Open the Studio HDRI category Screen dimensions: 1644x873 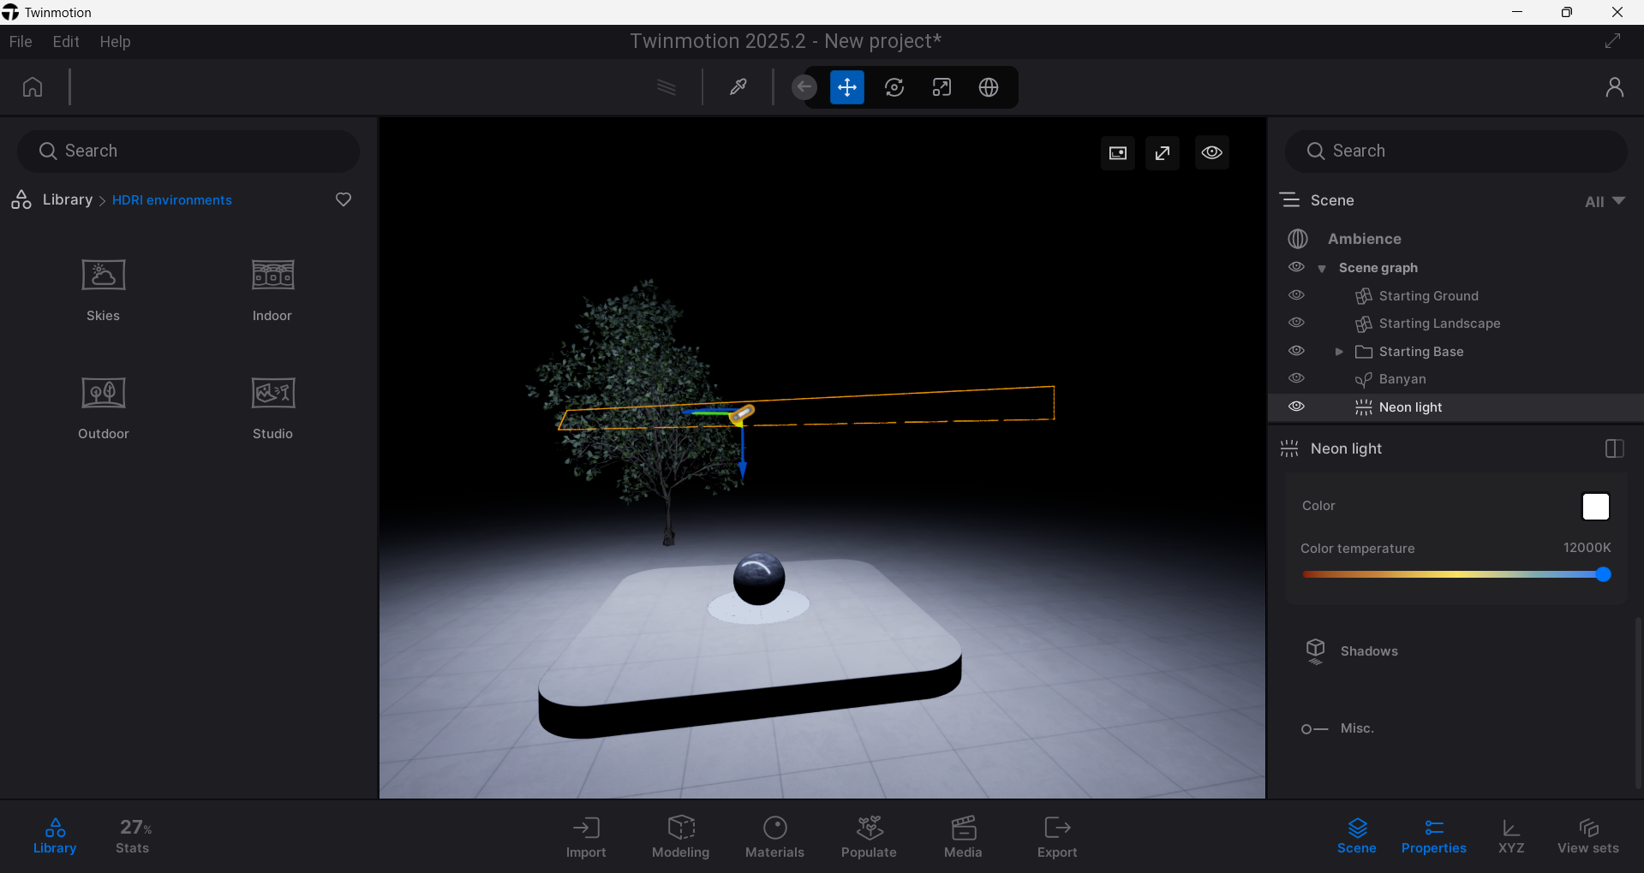(x=272, y=407)
